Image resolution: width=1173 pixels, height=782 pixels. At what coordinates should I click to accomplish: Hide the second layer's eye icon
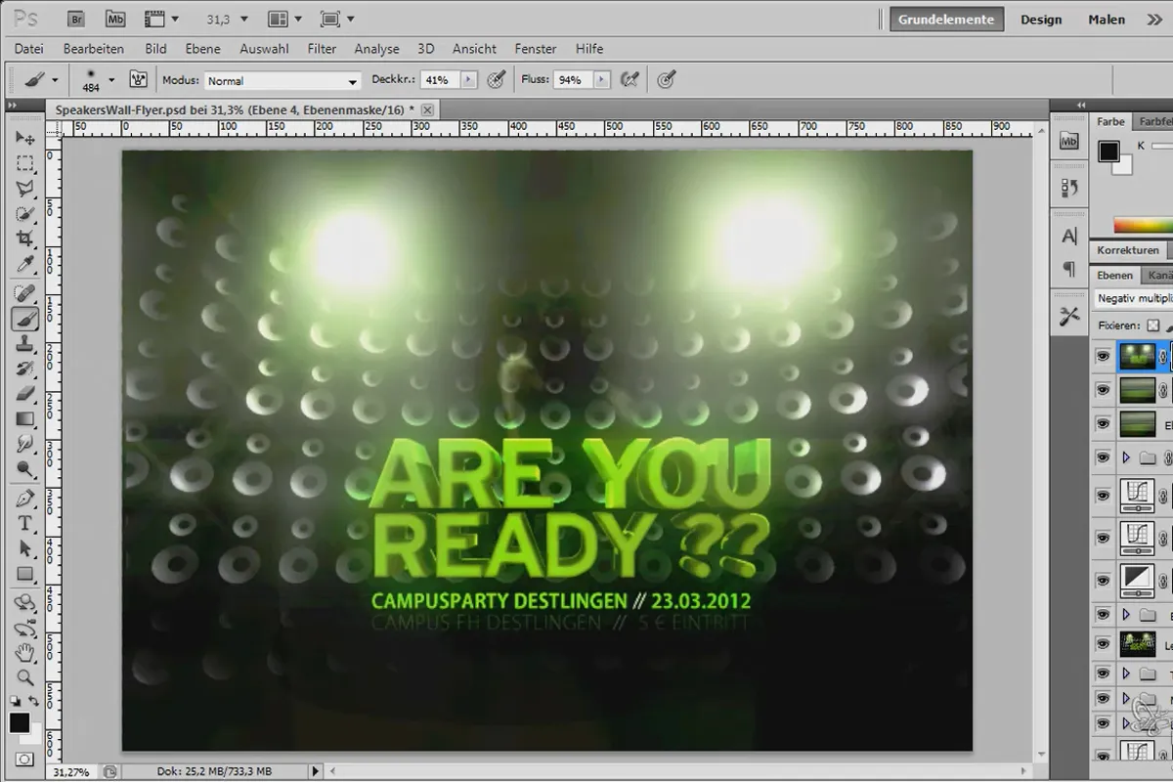coord(1104,390)
